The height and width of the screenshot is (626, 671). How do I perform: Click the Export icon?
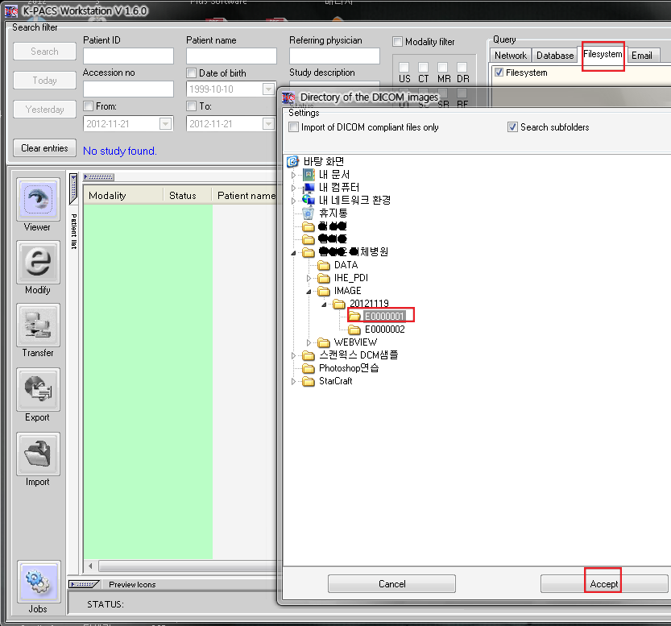tap(38, 389)
